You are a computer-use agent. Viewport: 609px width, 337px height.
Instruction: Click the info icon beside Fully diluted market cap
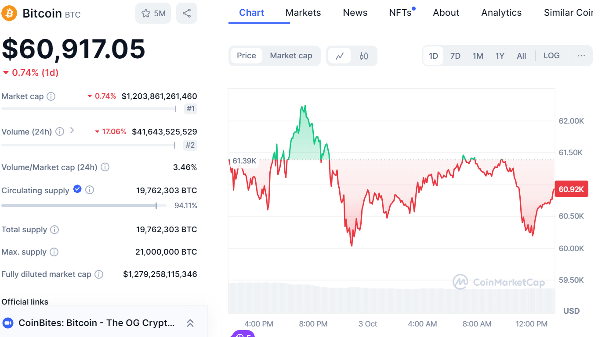pyautogui.click(x=99, y=274)
